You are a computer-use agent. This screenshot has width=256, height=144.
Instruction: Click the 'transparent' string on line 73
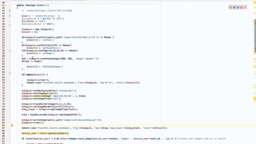[66, 91]
